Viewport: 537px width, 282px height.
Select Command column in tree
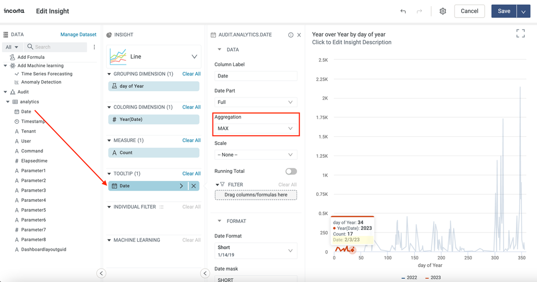coord(32,151)
